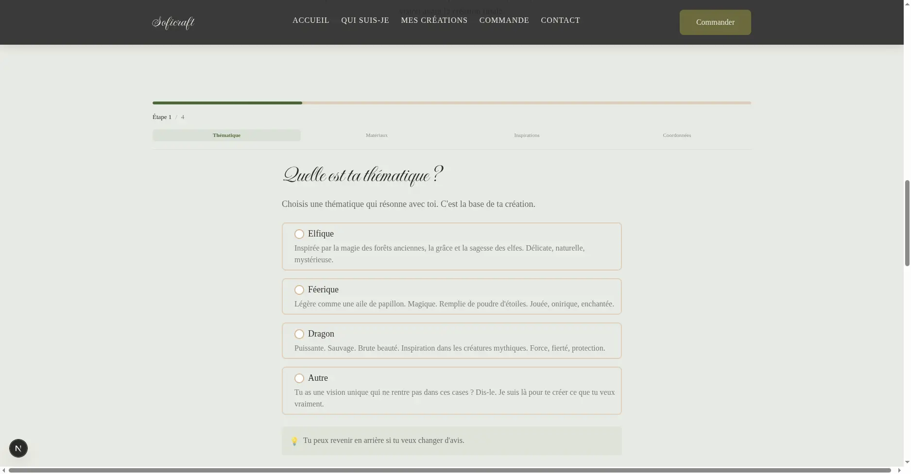The height and width of the screenshot is (474, 911).
Task: Open the Commande menu link
Action: [x=504, y=20]
